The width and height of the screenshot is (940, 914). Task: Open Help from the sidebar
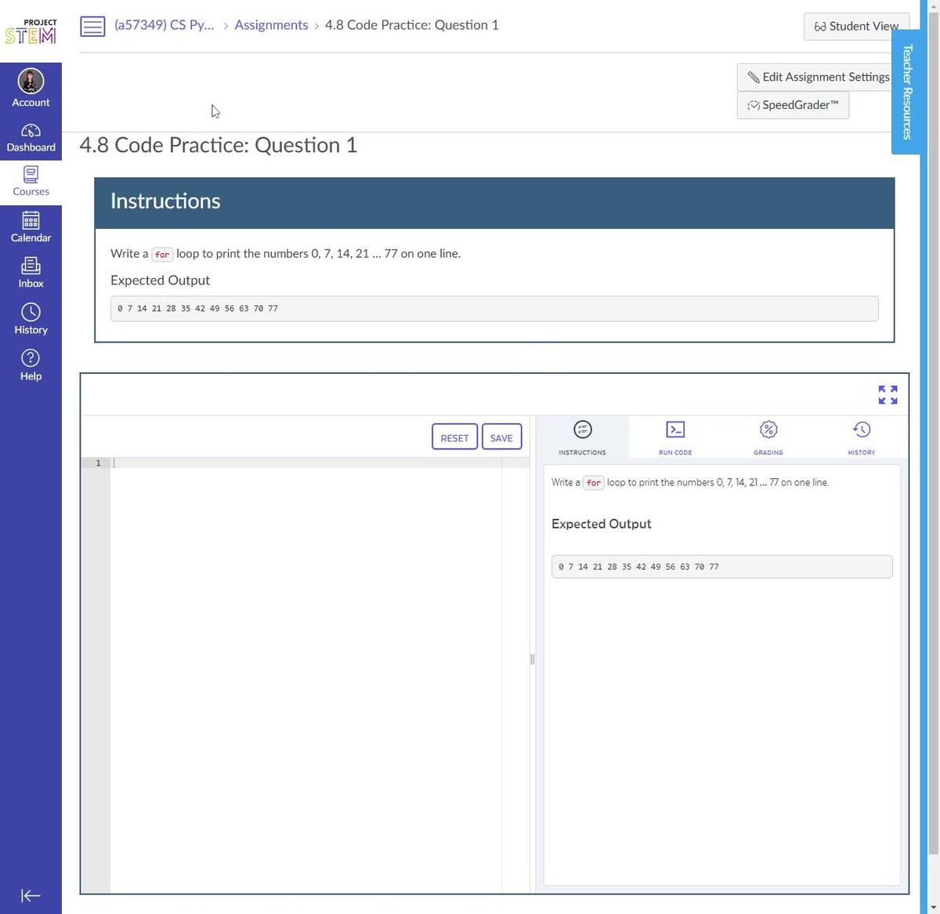tap(31, 363)
